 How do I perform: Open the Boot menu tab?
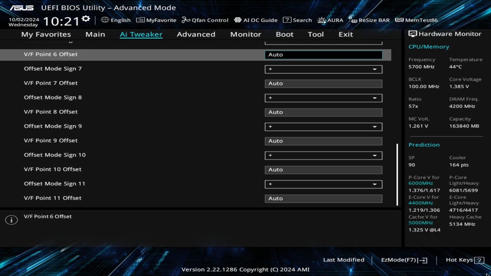(284, 34)
